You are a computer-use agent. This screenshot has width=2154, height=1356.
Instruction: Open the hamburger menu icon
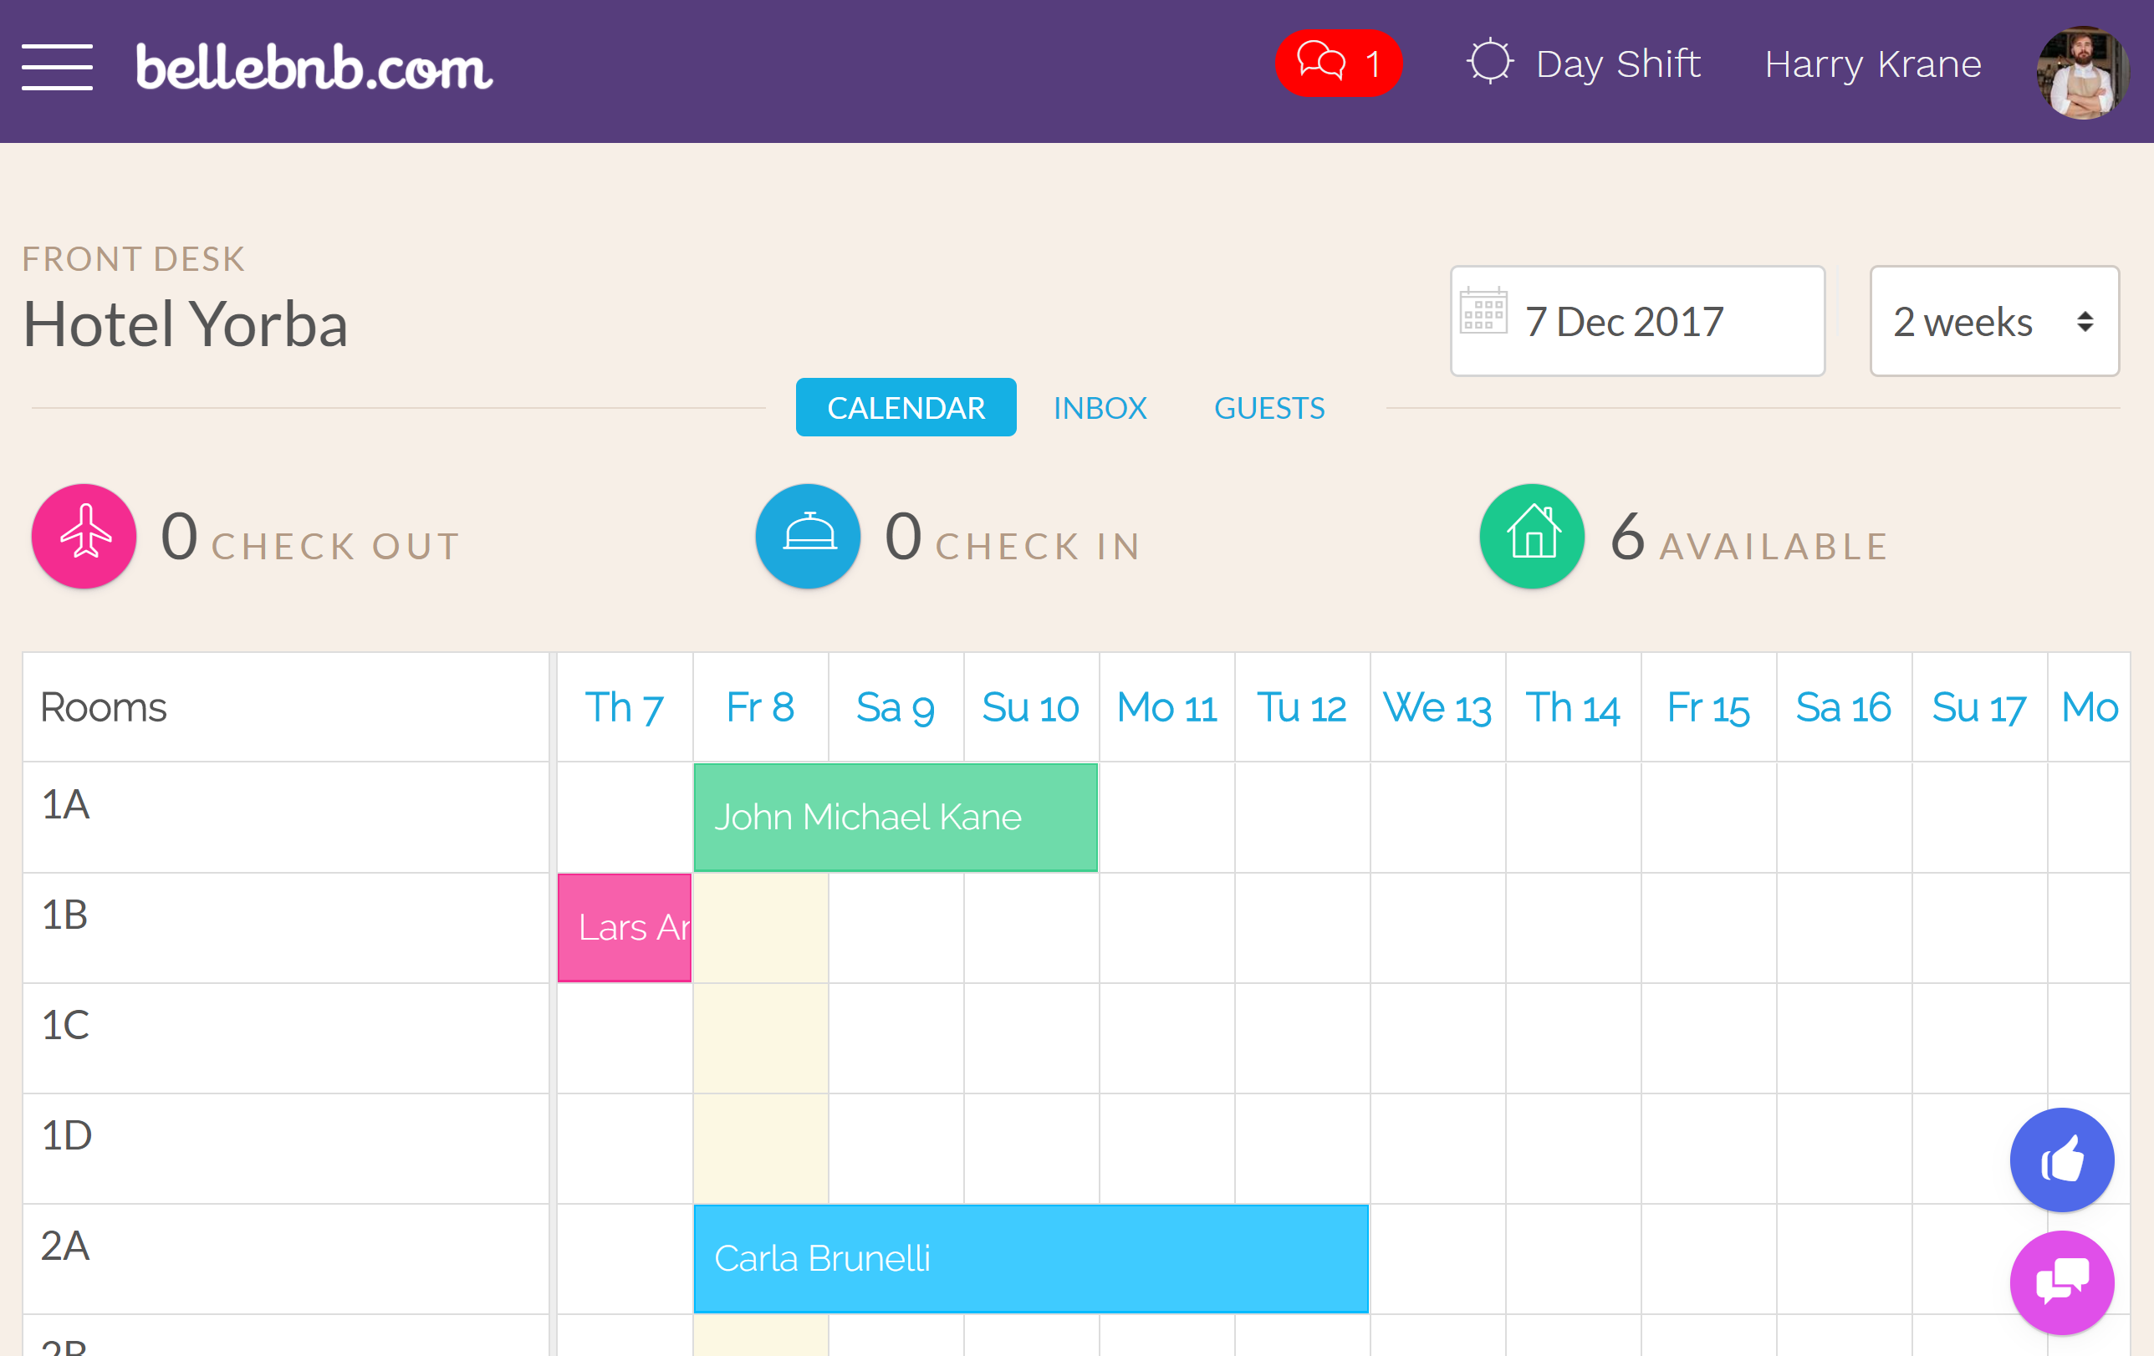pyautogui.click(x=54, y=61)
